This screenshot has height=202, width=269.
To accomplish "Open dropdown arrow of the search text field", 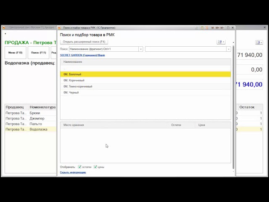I will point(228,49).
